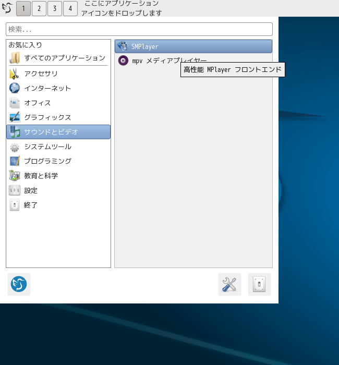Open すべてのアプリケーション category

tap(58, 58)
